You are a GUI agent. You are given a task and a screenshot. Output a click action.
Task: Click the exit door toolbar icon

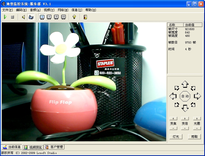click(85, 17)
